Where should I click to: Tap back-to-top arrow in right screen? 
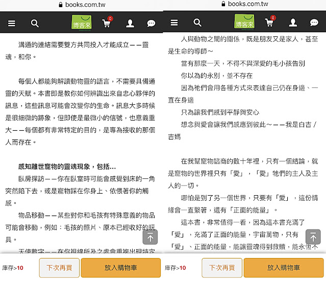(313, 237)
